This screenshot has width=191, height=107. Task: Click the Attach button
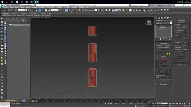tap(177, 35)
